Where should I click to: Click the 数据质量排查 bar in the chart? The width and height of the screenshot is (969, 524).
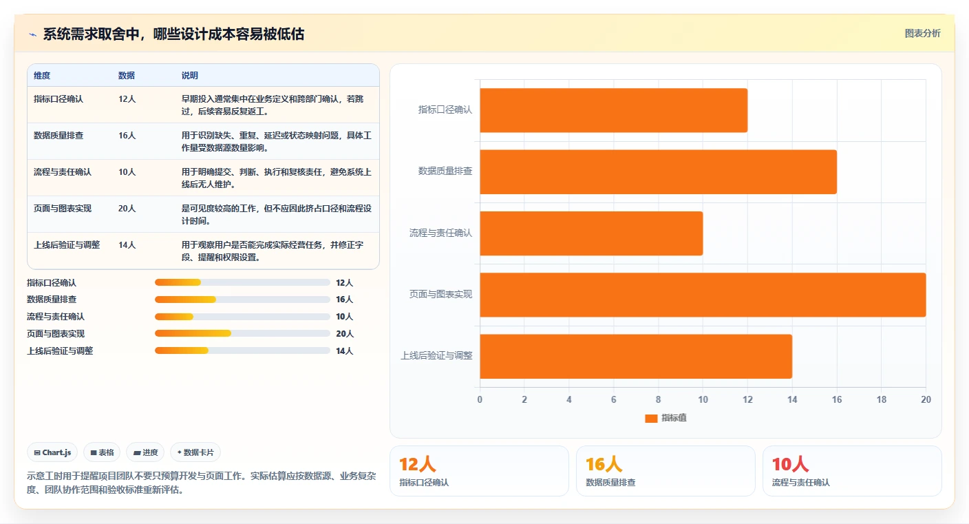658,171
